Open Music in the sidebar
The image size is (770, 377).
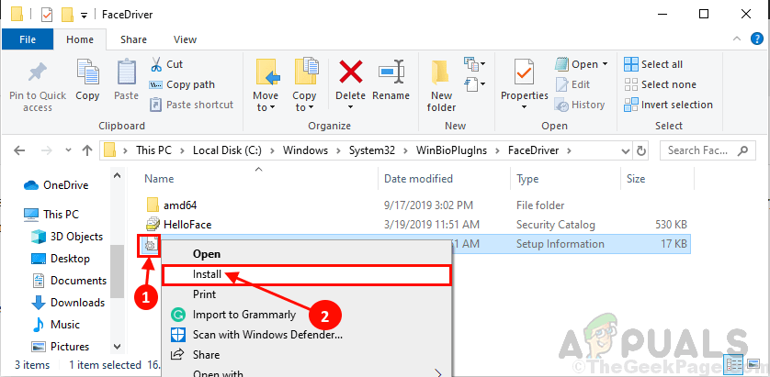pos(55,325)
